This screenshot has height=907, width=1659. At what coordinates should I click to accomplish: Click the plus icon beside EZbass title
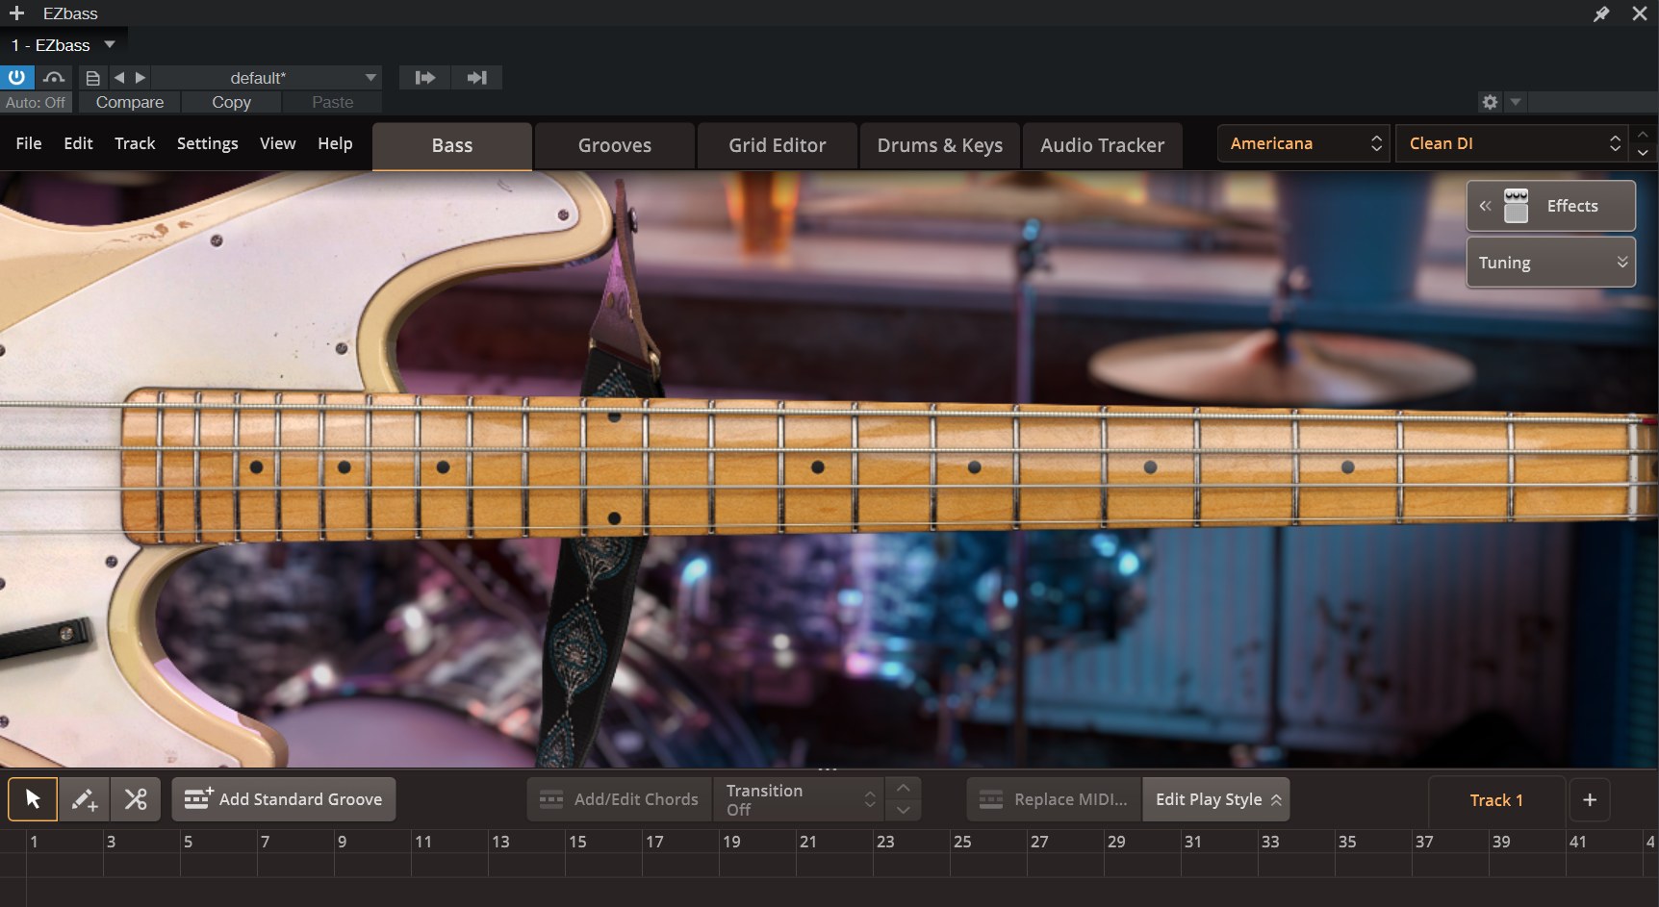click(16, 13)
